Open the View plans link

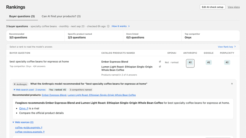[234, 7]
